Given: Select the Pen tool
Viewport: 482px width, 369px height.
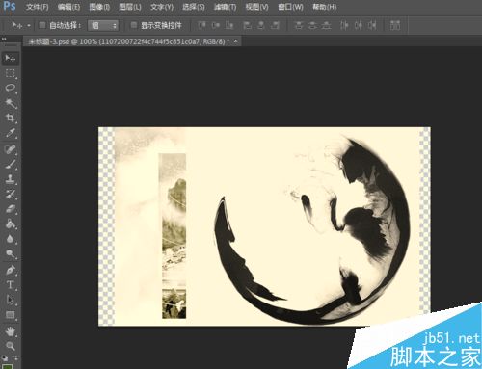Looking at the screenshot, I should [x=11, y=271].
